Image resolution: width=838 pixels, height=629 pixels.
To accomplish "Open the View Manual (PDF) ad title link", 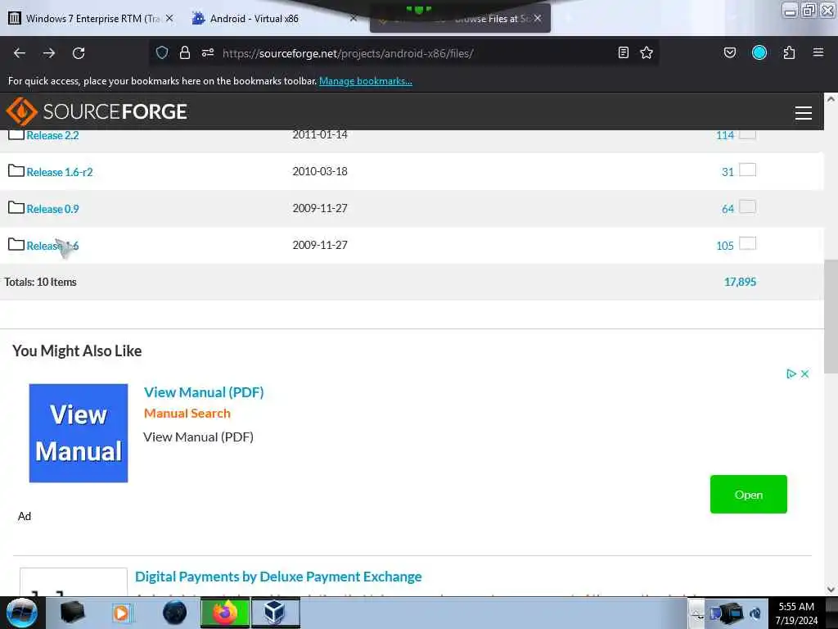I will click(204, 392).
